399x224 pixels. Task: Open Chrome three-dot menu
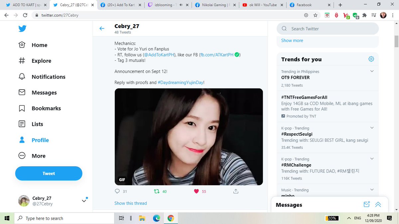[x=393, y=15]
